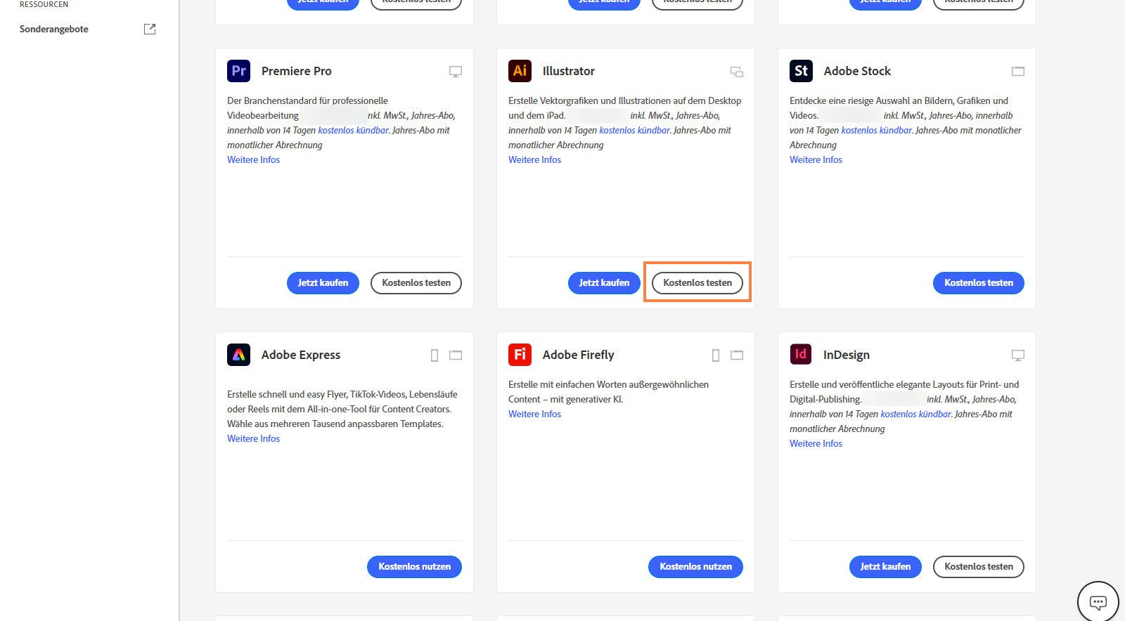Click Kostenlos testen on the InDesign card
1125x621 pixels.
coord(979,566)
